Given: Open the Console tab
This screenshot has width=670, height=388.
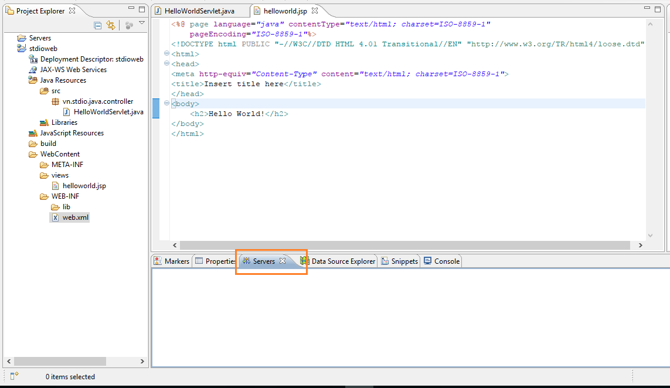Looking at the screenshot, I should pyautogui.click(x=442, y=261).
